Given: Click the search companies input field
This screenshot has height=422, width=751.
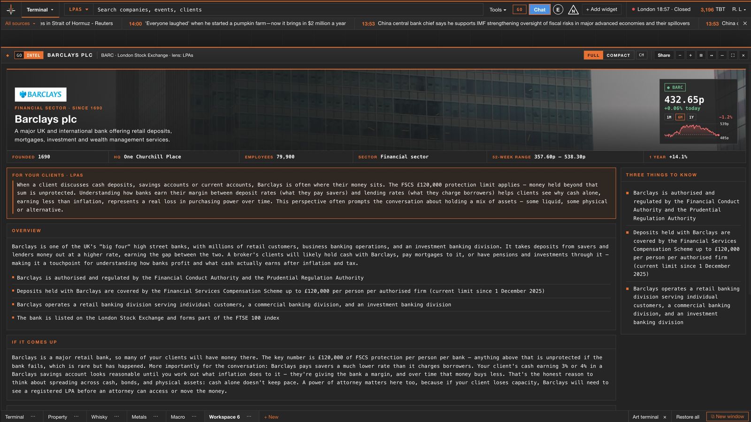Looking at the screenshot, I should click(288, 9).
